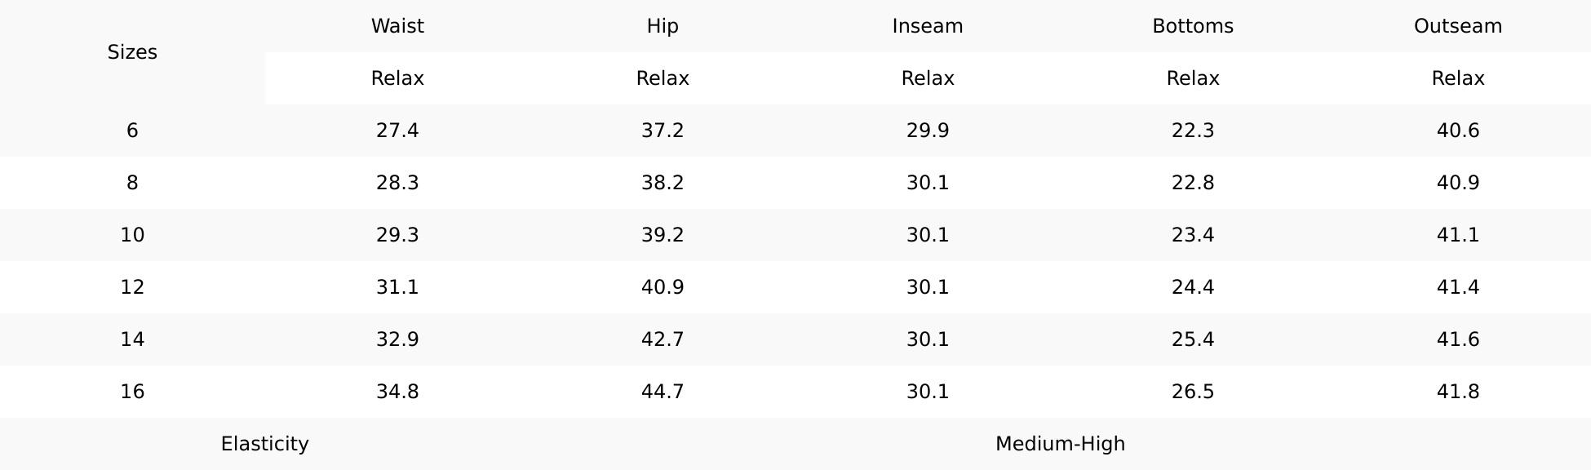The image size is (1591, 470).
Task: Select the size 8 row label
Action: pos(132,183)
